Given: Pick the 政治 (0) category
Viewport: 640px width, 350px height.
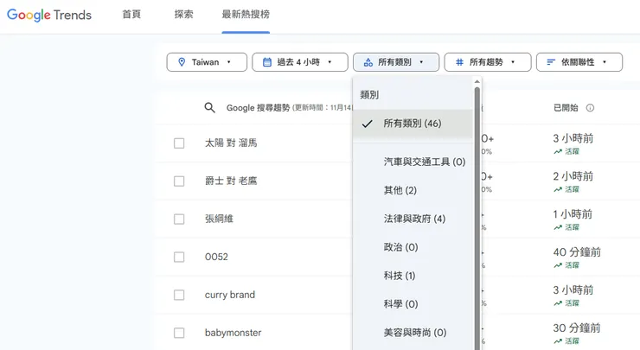Looking at the screenshot, I should pos(413,247).
